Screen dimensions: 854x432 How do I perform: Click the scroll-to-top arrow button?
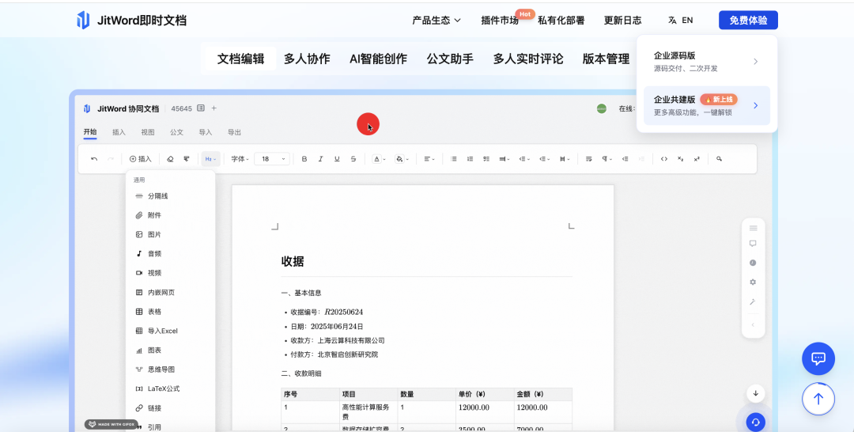coord(818,399)
